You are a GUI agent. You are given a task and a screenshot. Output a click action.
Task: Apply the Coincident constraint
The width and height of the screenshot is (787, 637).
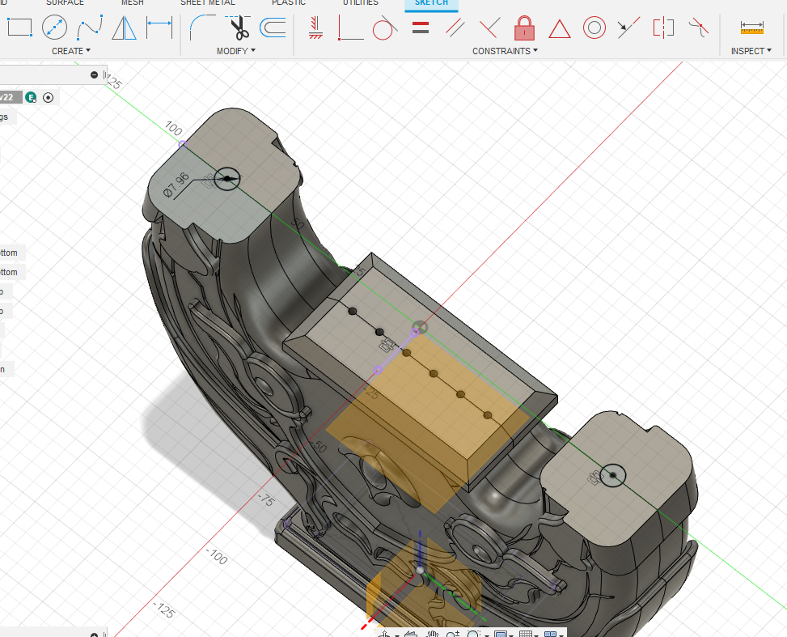pos(350,28)
